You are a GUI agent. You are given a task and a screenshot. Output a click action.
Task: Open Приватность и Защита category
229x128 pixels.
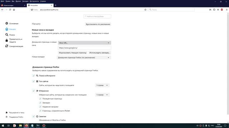click(14, 41)
